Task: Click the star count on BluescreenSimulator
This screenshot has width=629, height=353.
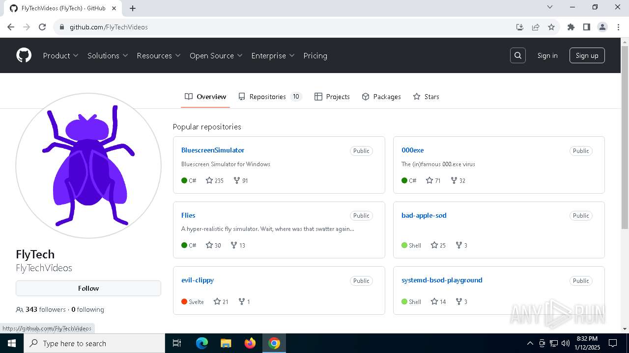Action: tap(214, 180)
